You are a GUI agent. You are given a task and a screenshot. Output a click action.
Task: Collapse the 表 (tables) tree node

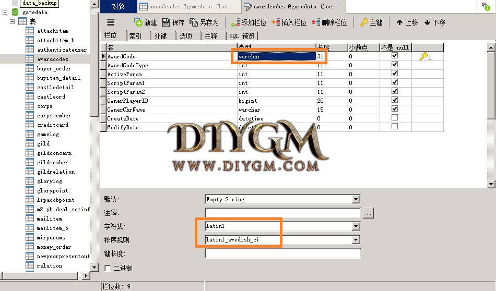click(x=13, y=22)
